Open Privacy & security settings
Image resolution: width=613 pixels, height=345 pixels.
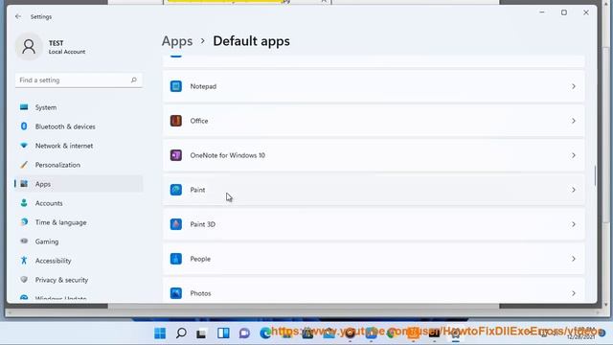[x=79, y=280]
